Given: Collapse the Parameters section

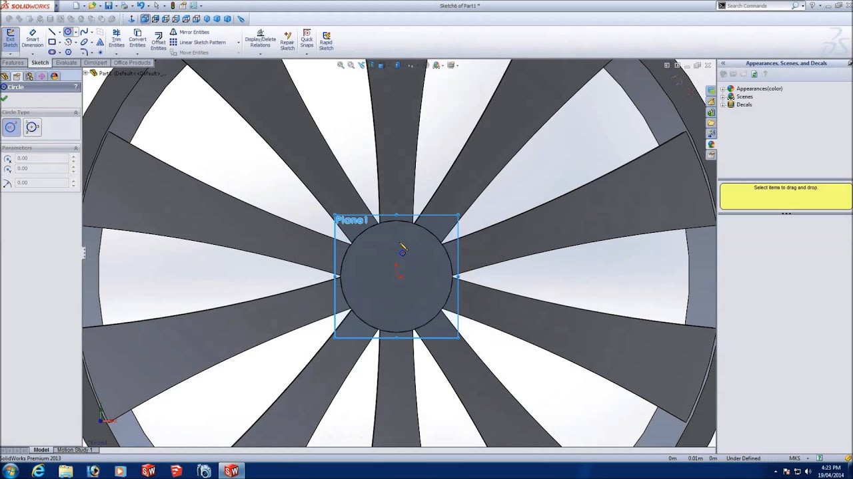Looking at the screenshot, I should tap(75, 148).
